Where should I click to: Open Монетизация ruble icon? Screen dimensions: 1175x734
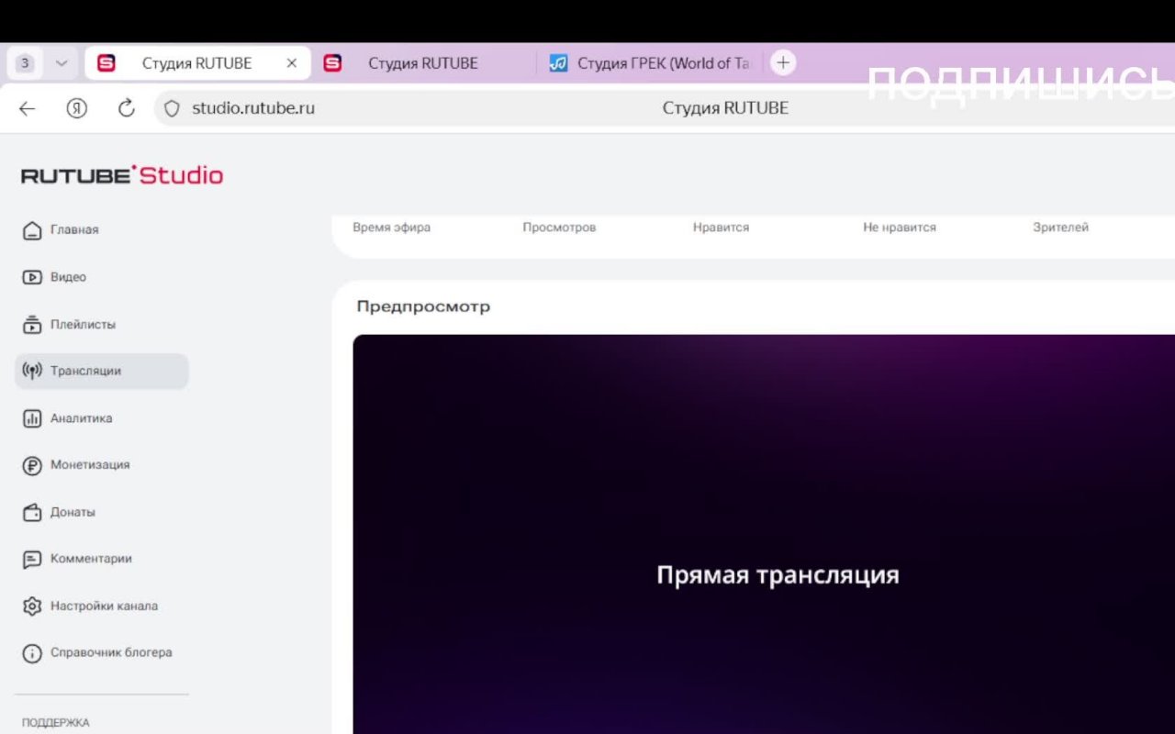[32, 465]
